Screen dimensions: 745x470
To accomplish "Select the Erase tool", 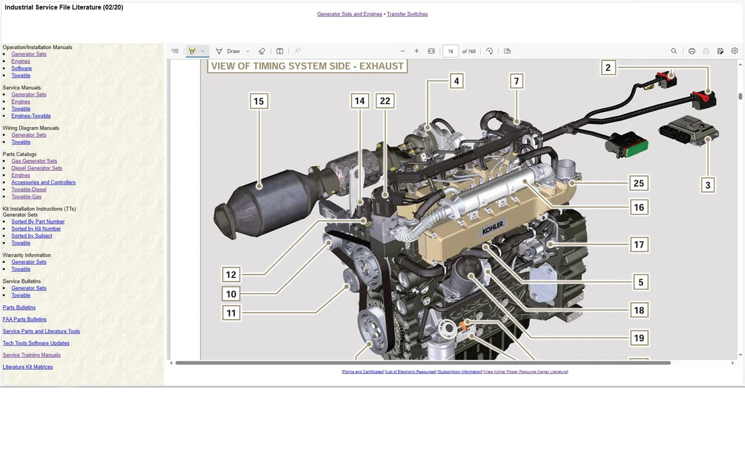I will [x=262, y=51].
